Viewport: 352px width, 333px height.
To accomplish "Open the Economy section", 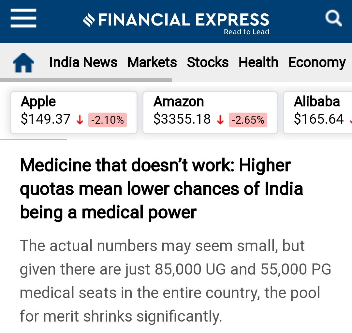I will 317,62.
